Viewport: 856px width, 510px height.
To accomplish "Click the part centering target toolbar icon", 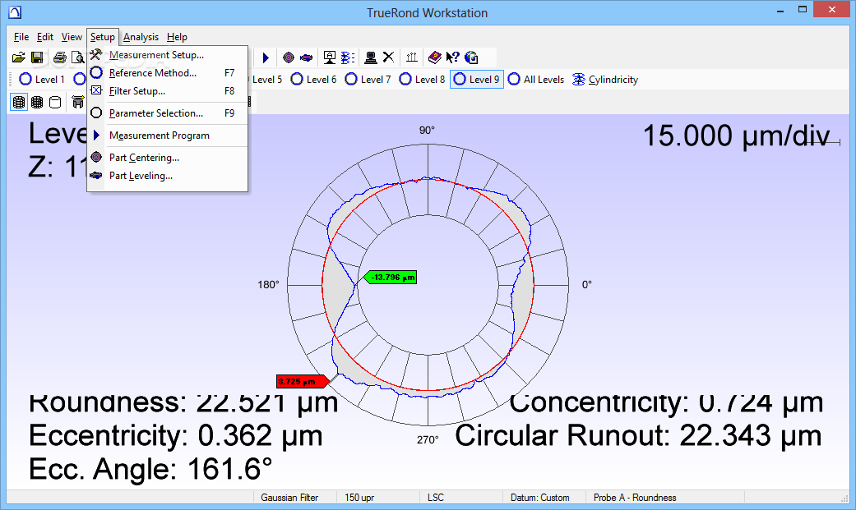I will pyautogui.click(x=289, y=57).
